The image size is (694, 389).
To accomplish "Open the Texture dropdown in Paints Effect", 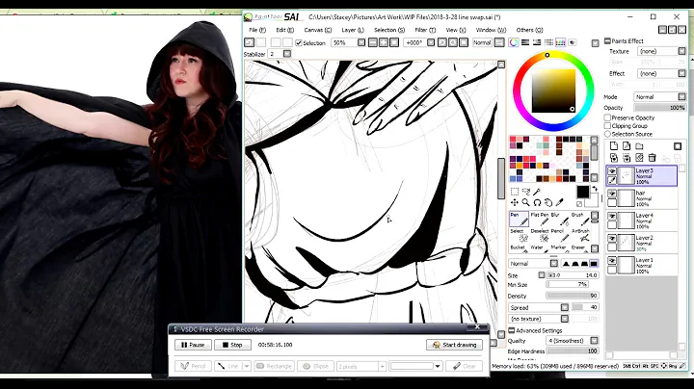I will tap(681, 51).
